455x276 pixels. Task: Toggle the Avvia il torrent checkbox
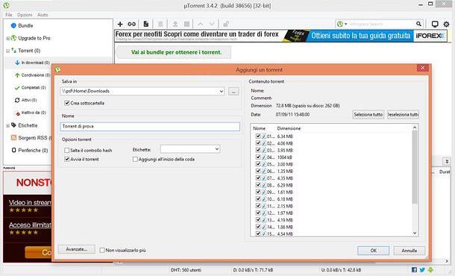tap(66, 159)
